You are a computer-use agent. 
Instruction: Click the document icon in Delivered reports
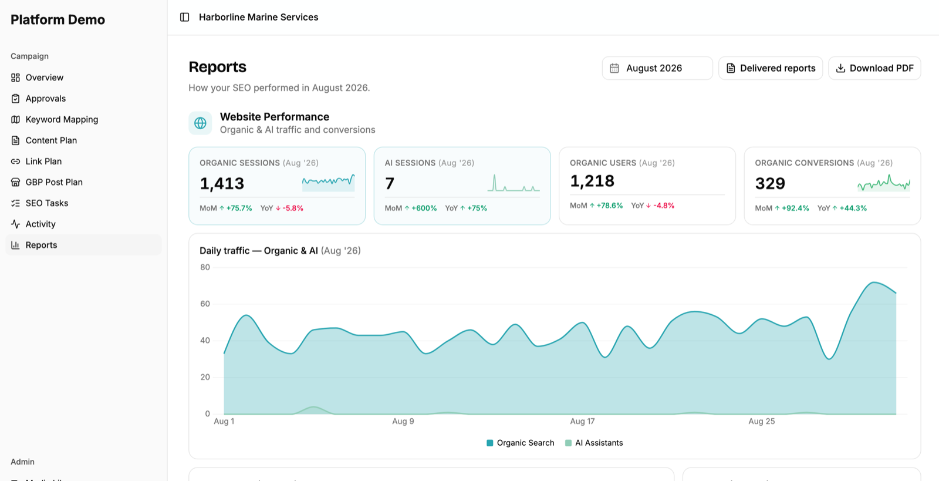tap(731, 68)
